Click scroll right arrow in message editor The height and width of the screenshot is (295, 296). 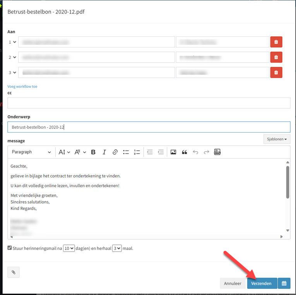tap(281, 237)
